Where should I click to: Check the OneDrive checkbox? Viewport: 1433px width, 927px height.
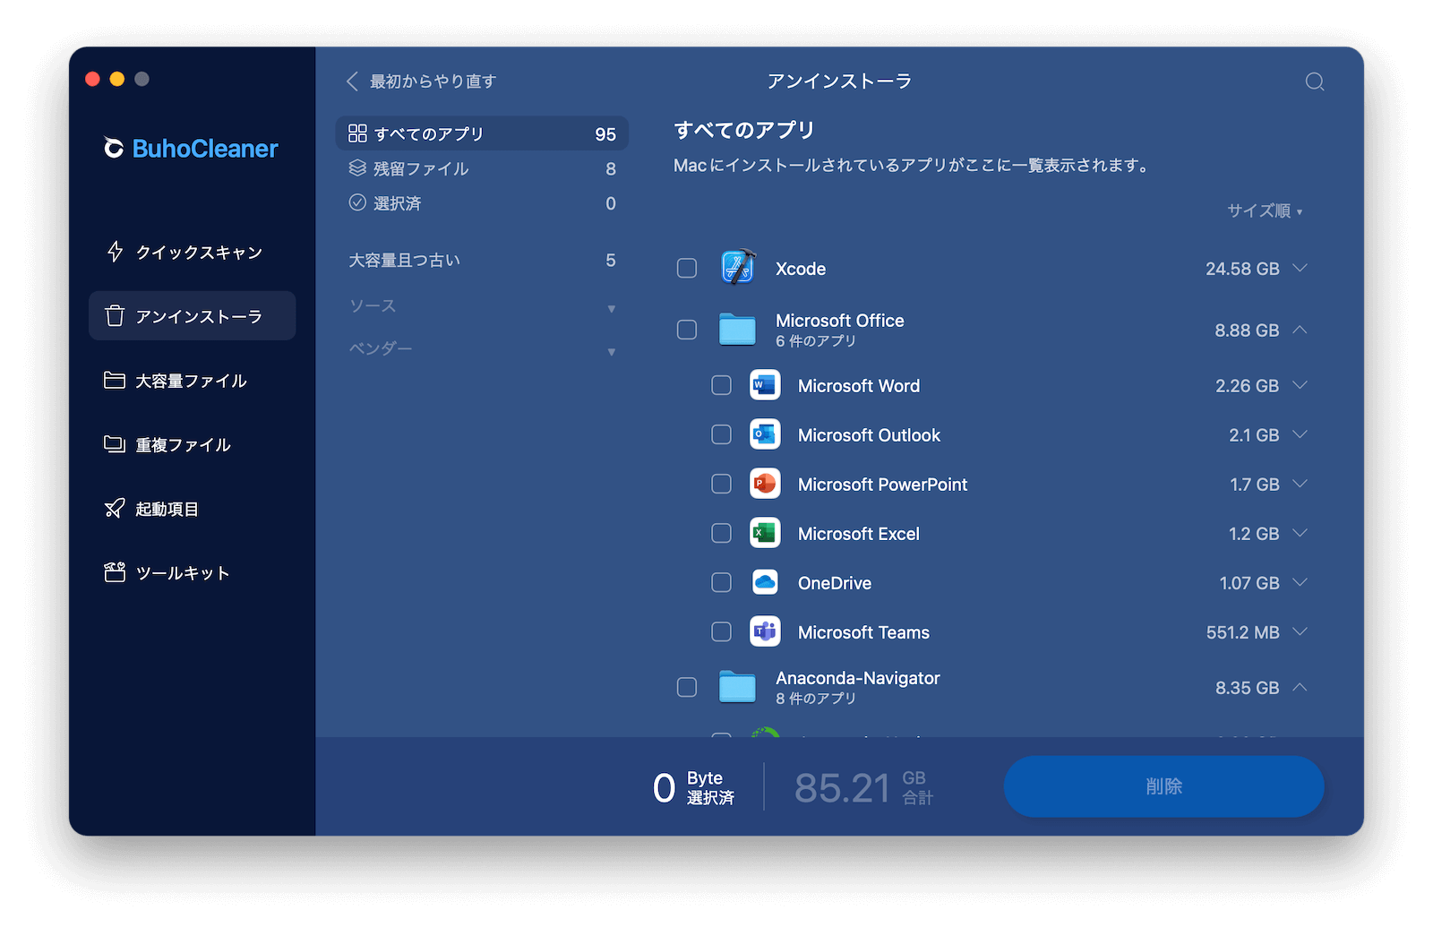point(721,582)
